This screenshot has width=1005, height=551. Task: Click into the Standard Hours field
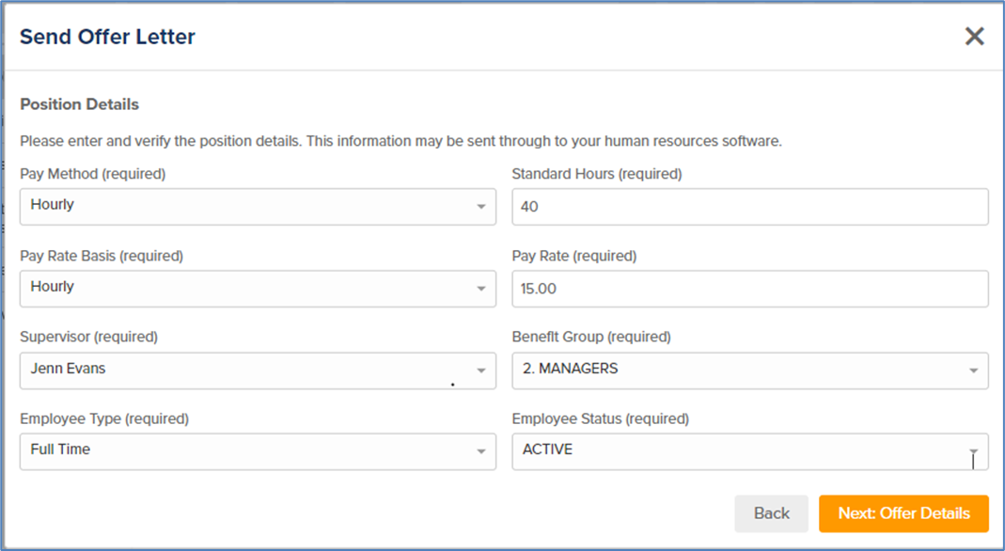(x=750, y=206)
